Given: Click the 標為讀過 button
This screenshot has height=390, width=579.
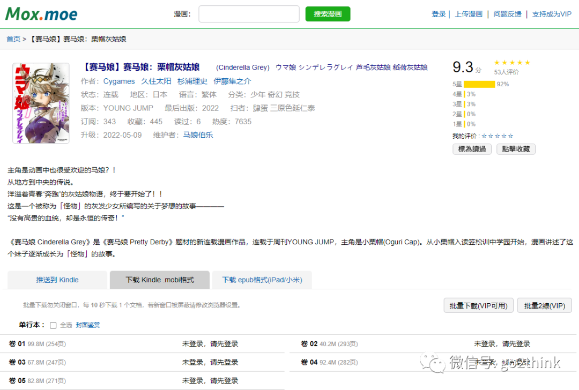Looking at the screenshot, I should (x=472, y=149).
